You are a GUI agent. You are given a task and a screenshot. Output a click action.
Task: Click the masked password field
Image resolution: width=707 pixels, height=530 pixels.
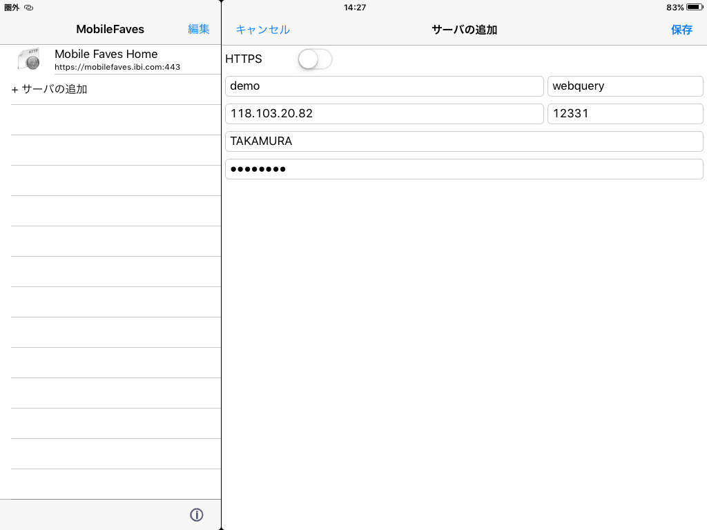point(464,169)
